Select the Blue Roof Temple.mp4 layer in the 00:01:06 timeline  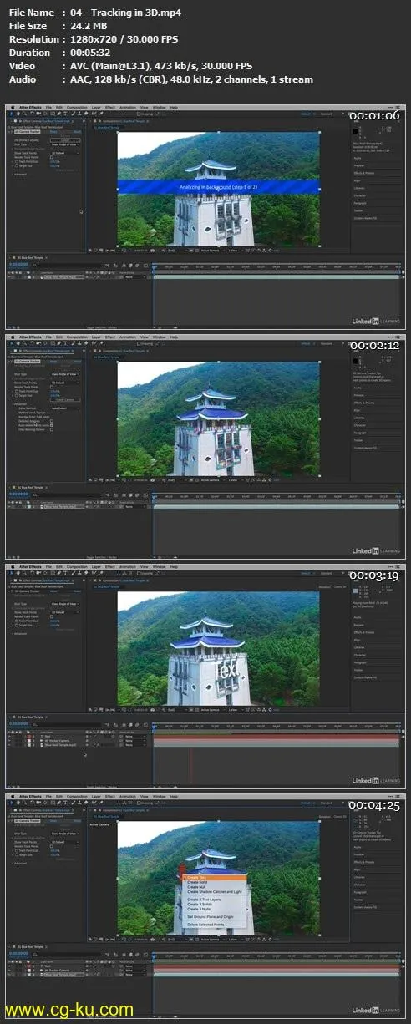(63, 276)
